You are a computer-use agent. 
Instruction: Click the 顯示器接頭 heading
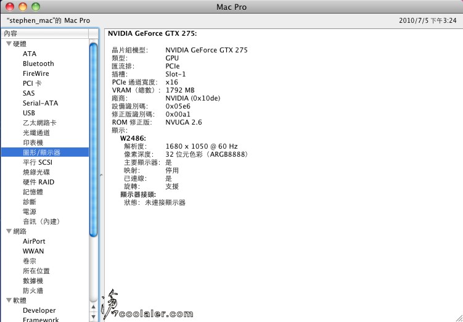point(138,194)
